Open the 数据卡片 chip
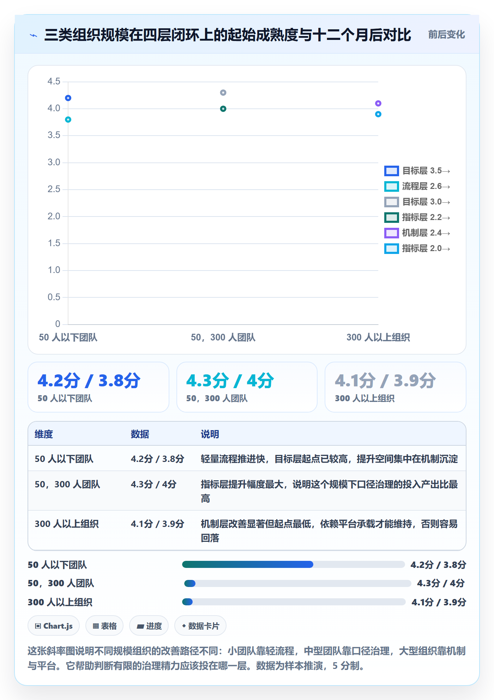Viewport: 494px width, 700px height. [200, 626]
